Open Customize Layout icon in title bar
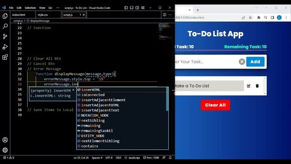 tap(143, 8)
